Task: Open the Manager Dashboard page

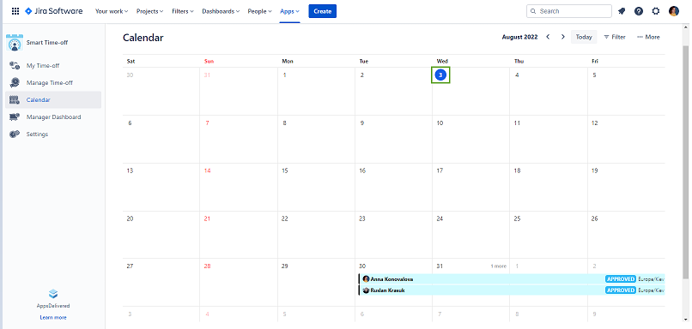Action: pos(53,117)
